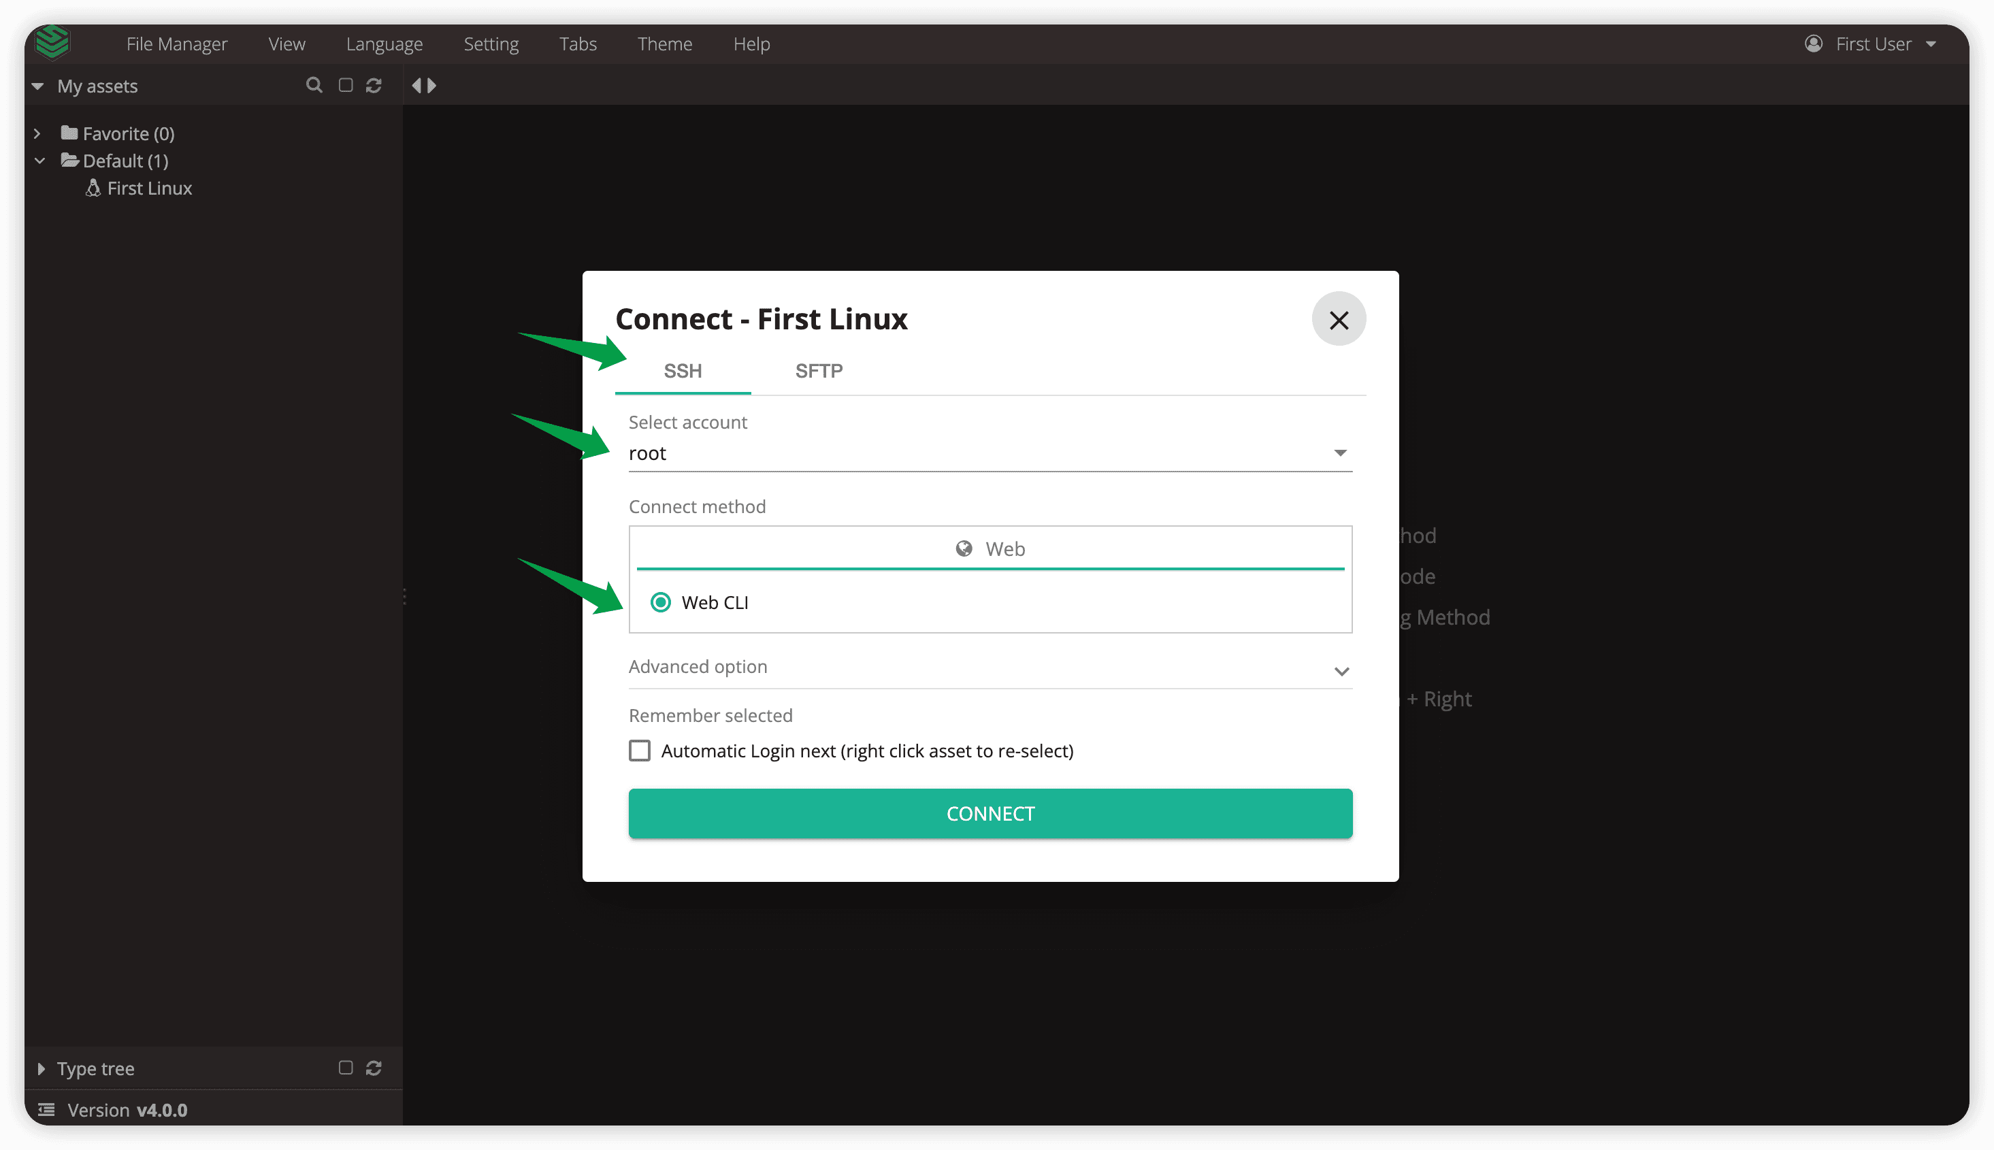The height and width of the screenshot is (1150, 1994).
Task: Enable Automatic Login next checkbox
Action: click(x=640, y=751)
